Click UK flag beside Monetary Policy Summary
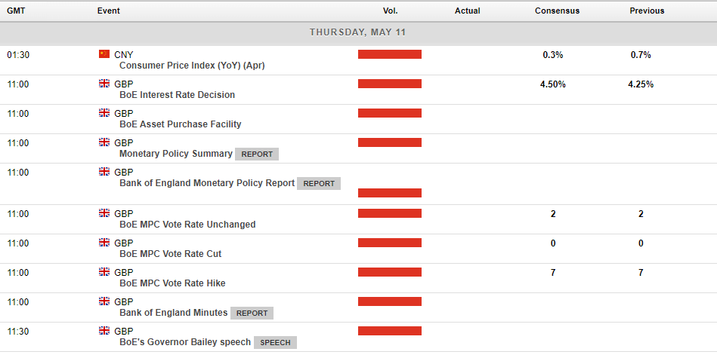The height and width of the screenshot is (364, 717). [104, 142]
